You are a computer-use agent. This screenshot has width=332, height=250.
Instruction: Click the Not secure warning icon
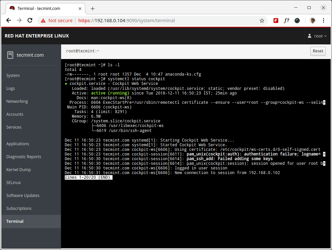pyautogui.click(x=43, y=21)
